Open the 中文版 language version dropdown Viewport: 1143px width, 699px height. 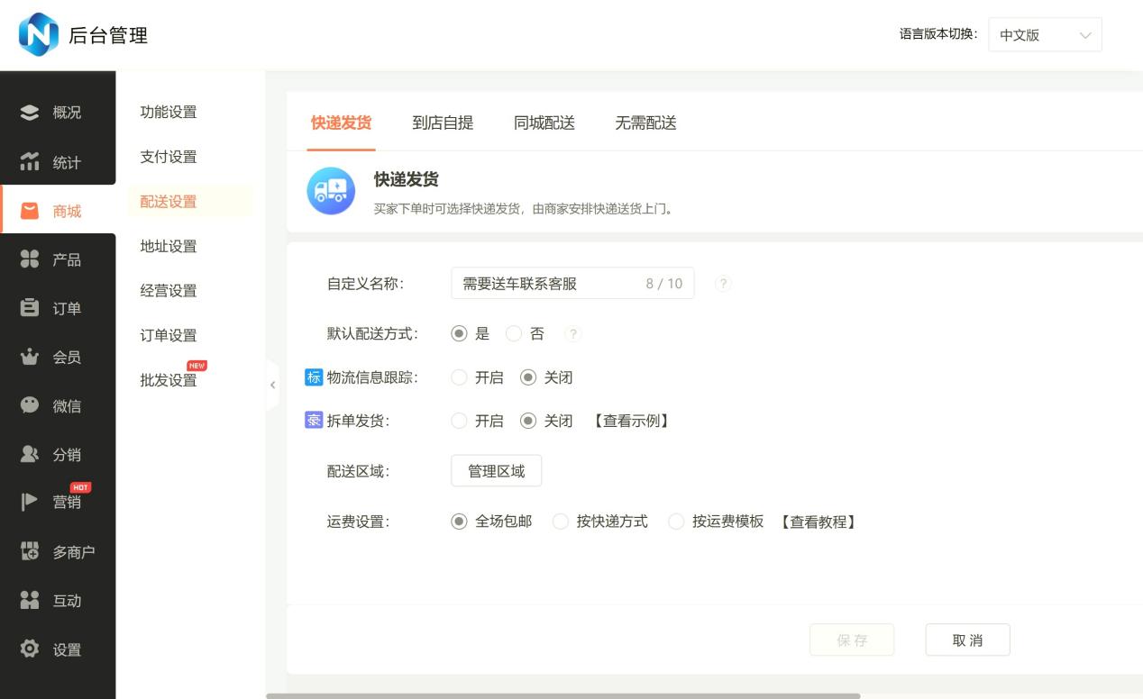1045,34
